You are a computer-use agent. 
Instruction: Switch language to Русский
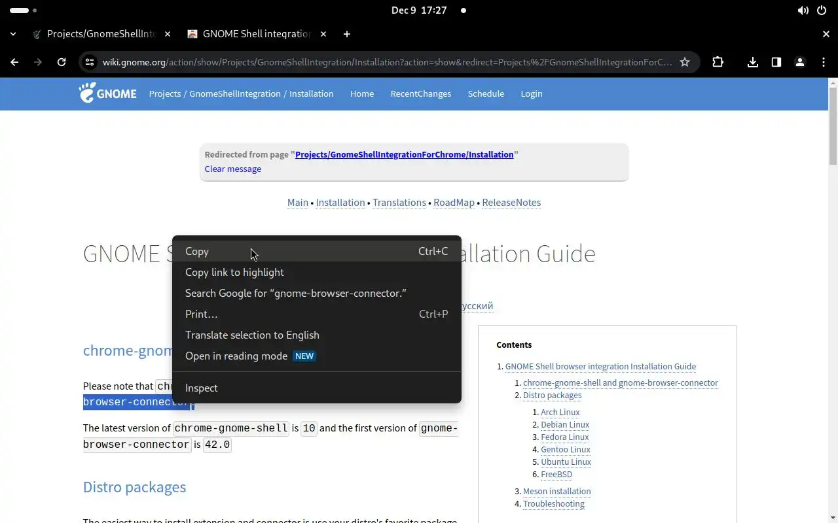pyautogui.click(x=477, y=306)
